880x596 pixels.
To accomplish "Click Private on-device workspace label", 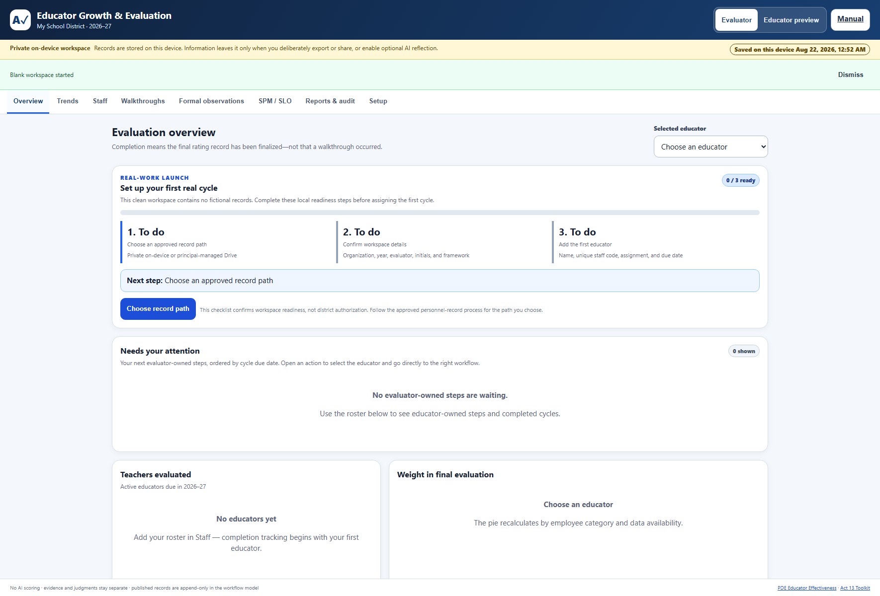I will point(50,48).
